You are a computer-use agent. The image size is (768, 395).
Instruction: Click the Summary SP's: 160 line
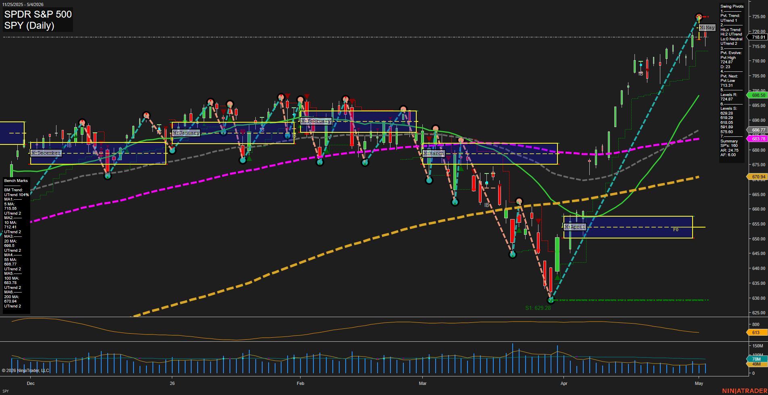pyautogui.click(x=729, y=143)
